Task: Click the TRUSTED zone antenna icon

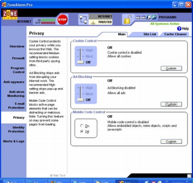Action: [x=93, y=22]
